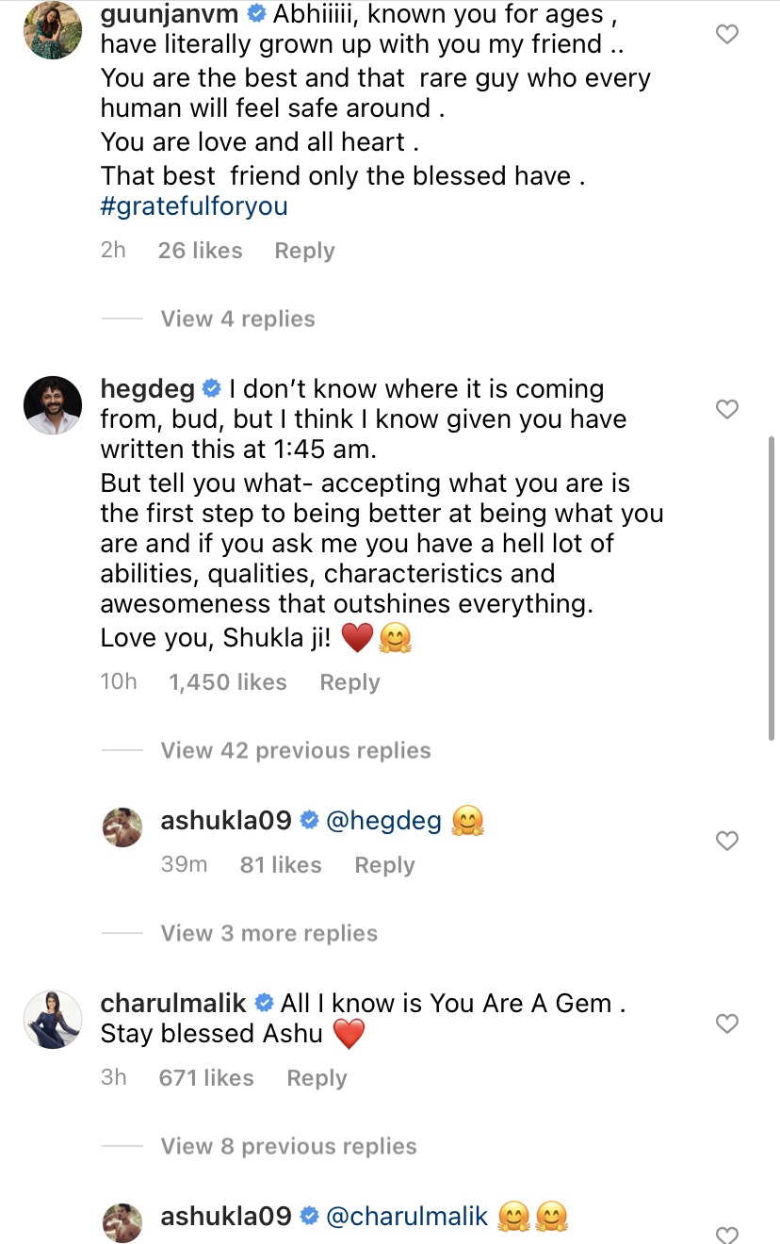Viewport: 780px width, 1244px height.
Task: Like hegdeg's comment with heart icon
Action: [x=727, y=409]
